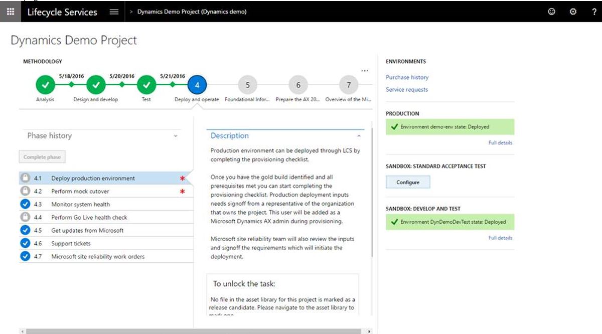Toggle Get updates from Microsoft checkmark
This screenshot has width=602, height=334.
pyautogui.click(x=25, y=230)
